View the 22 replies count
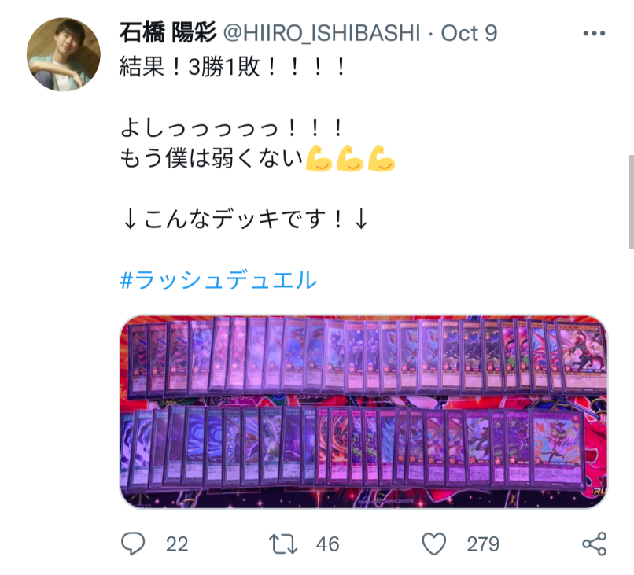Screen dimensions: 634x575 [x=177, y=544]
